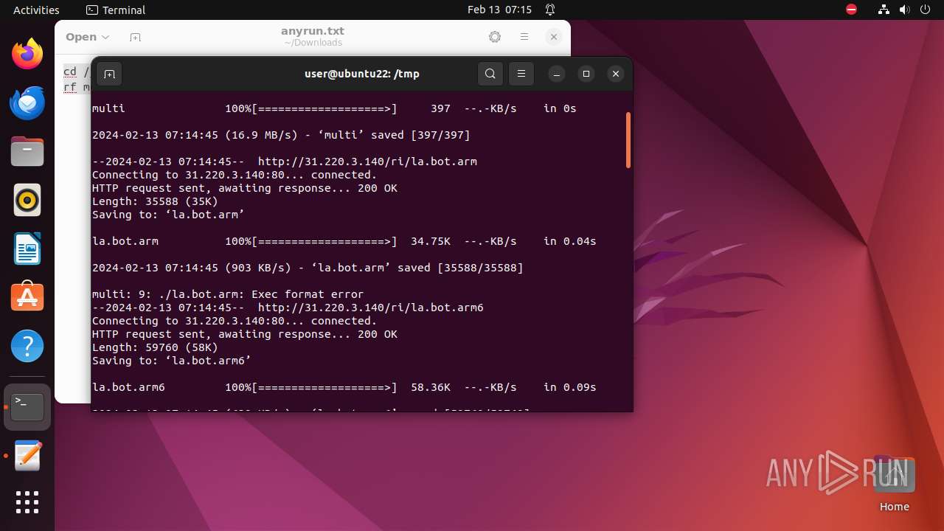This screenshot has width=944, height=531.
Task: Click the 'multi' saved [397/397] line
Action: pos(281,135)
